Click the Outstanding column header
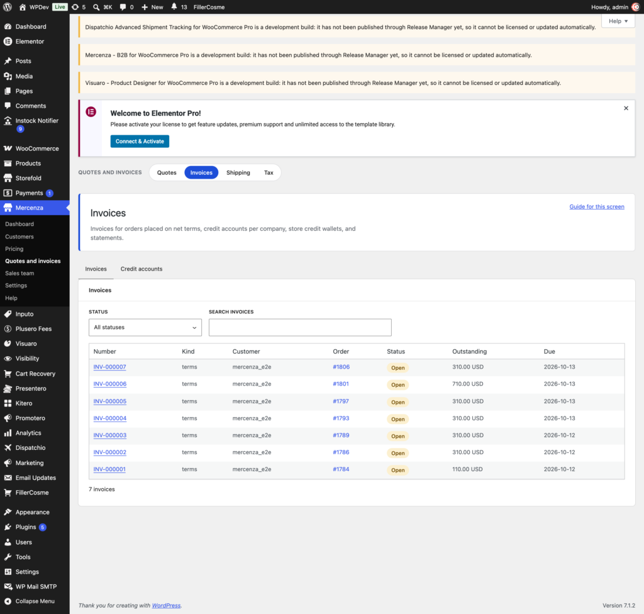The image size is (644, 614). click(469, 352)
